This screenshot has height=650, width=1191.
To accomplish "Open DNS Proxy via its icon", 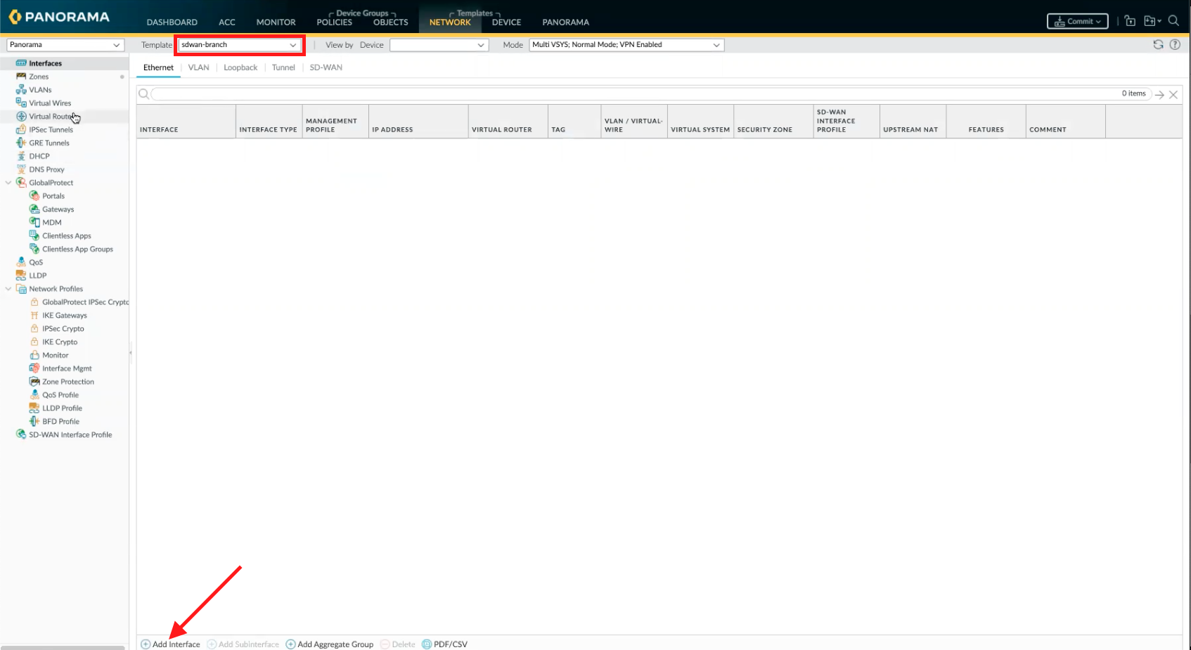I will pos(21,169).
